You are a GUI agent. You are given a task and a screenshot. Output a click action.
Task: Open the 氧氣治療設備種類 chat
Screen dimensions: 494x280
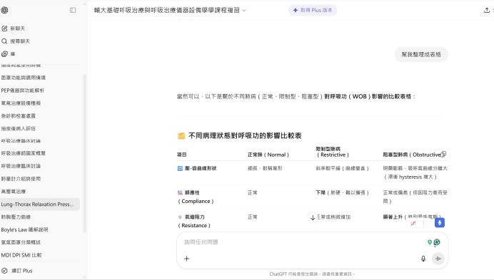pyautogui.click(x=21, y=103)
